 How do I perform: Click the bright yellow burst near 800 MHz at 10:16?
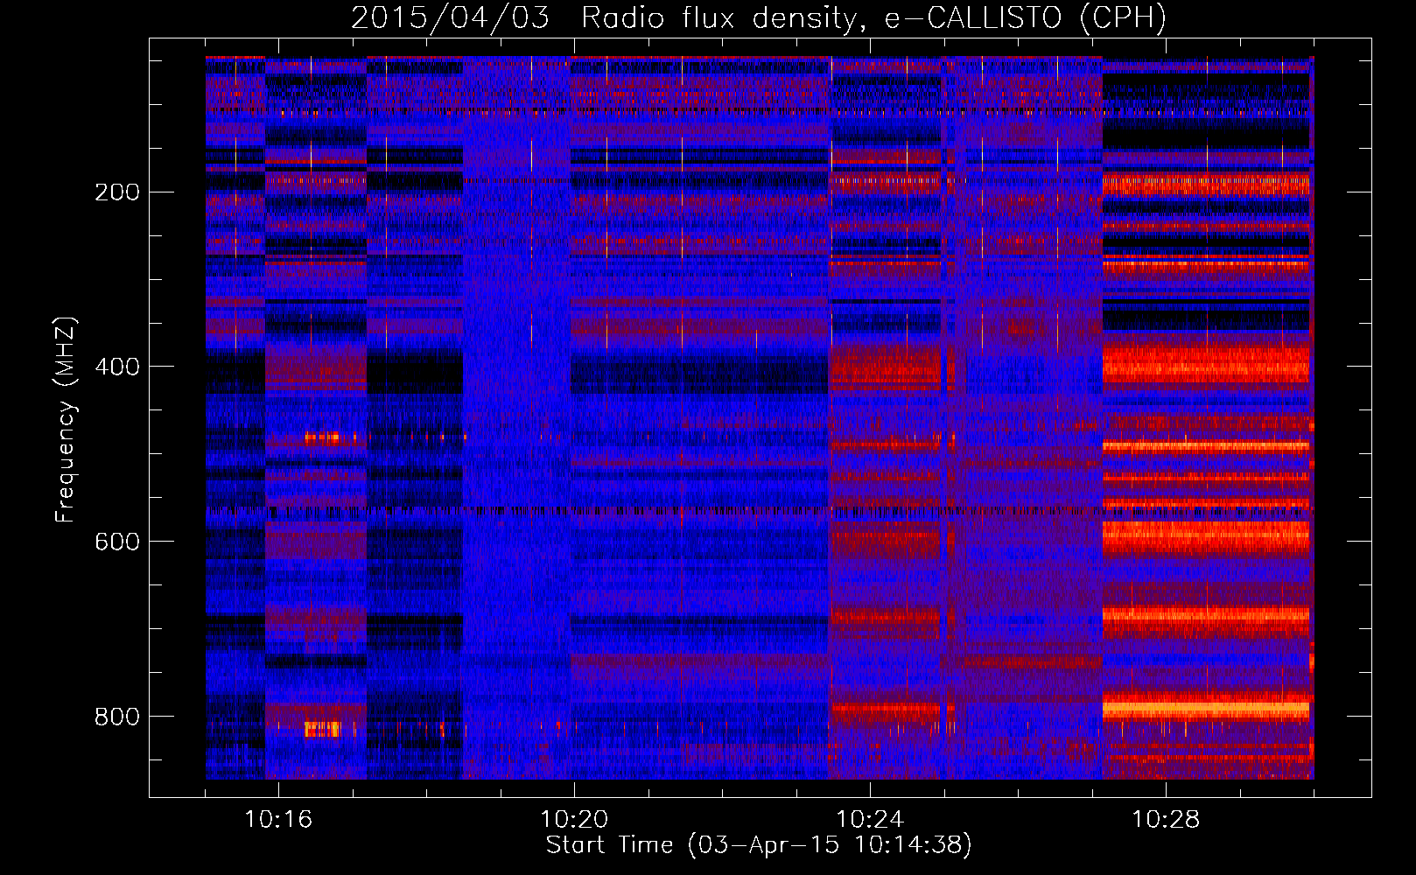click(x=322, y=729)
